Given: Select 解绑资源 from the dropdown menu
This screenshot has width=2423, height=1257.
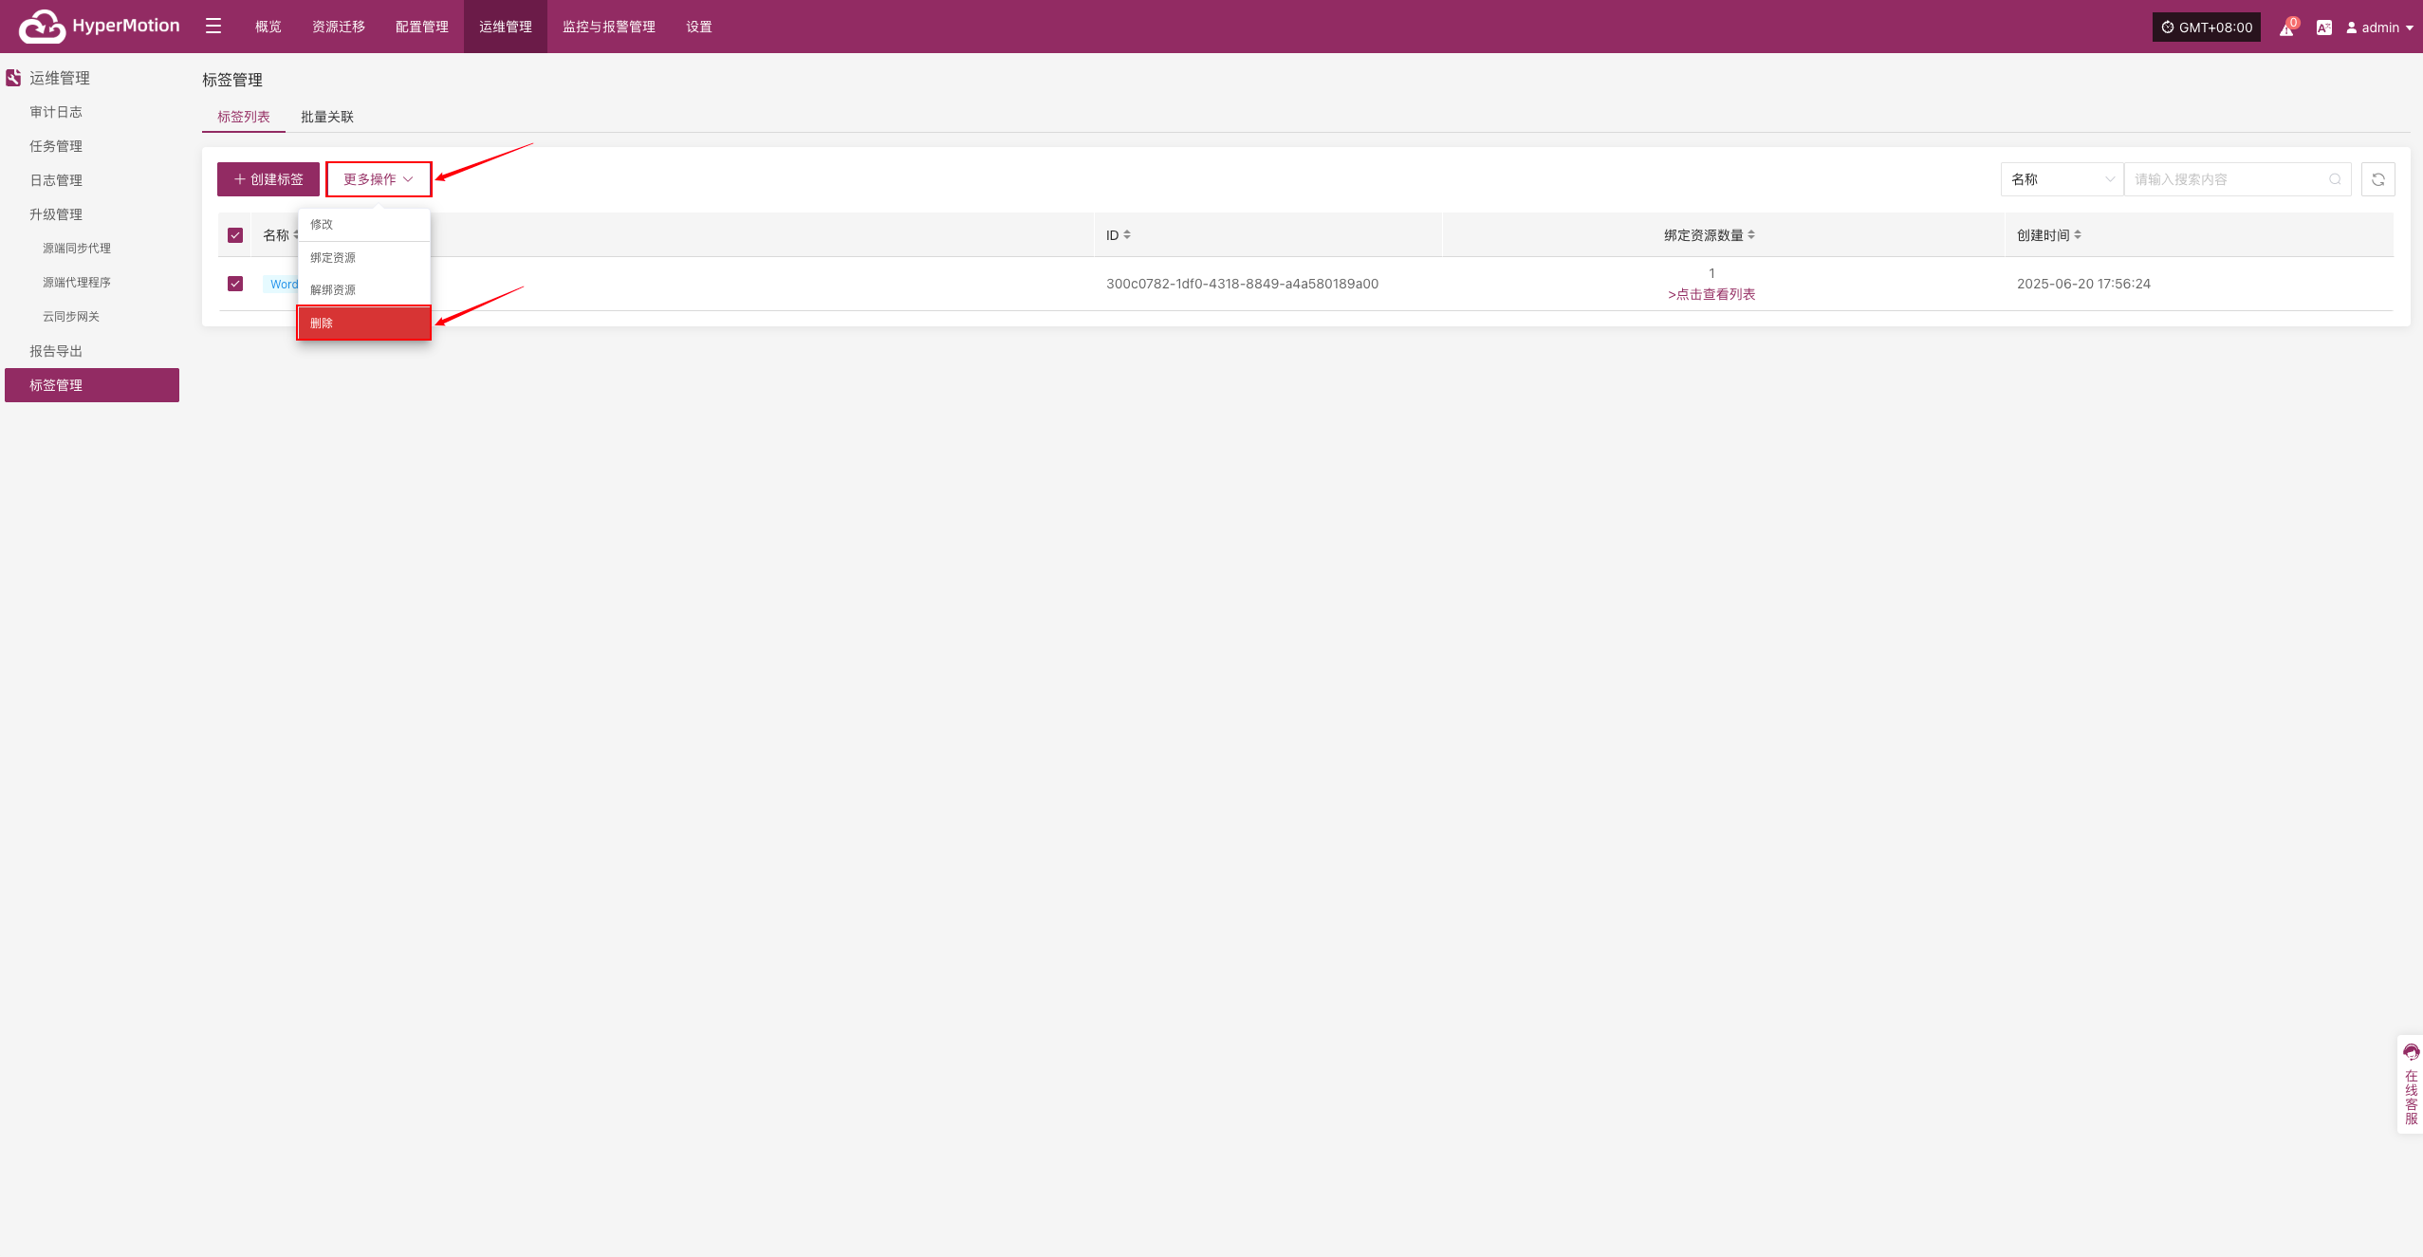Looking at the screenshot, I should (x=364, y=290).
